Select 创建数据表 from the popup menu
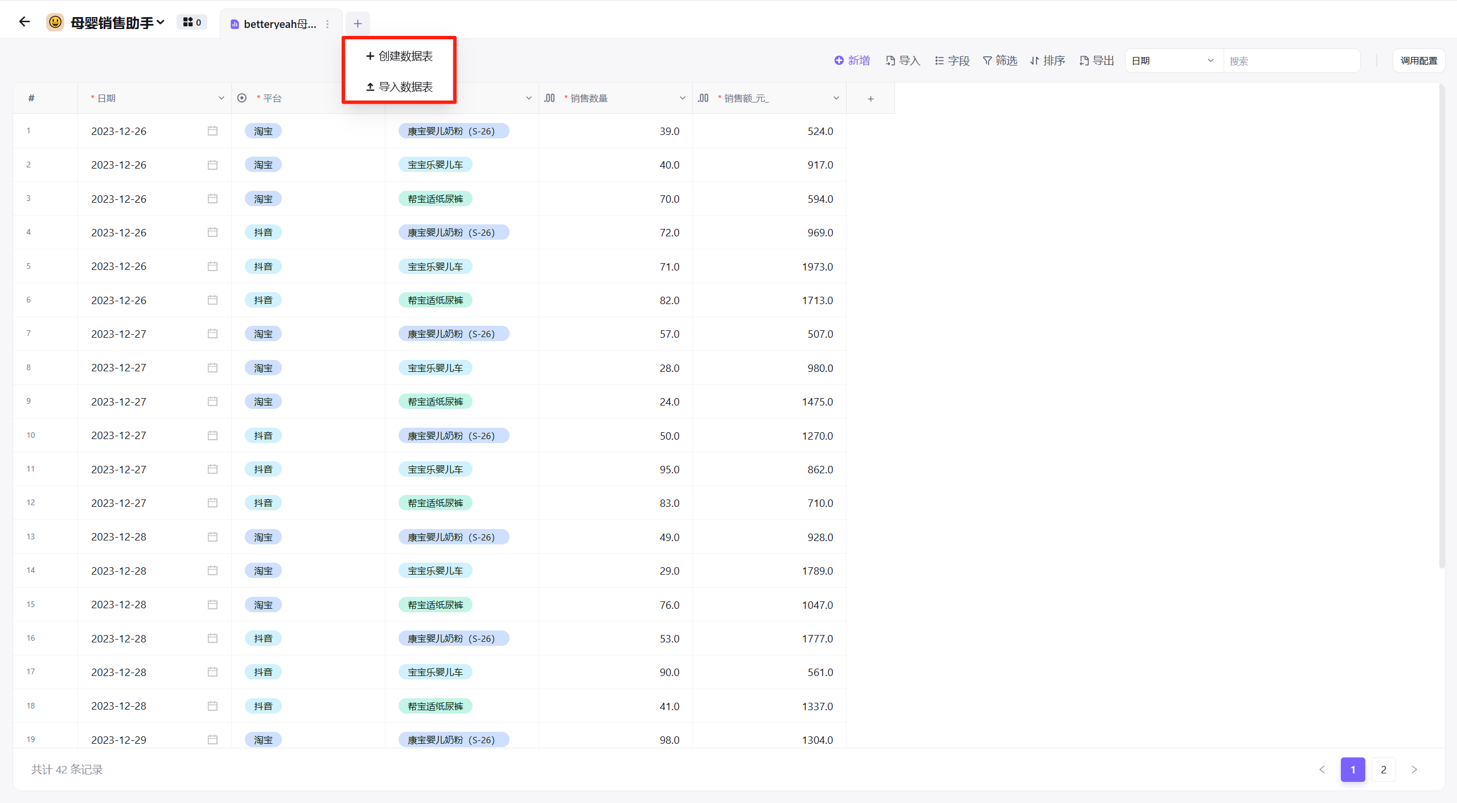The height and width of the screenshot is (803, 1457). tap(399, 56)
